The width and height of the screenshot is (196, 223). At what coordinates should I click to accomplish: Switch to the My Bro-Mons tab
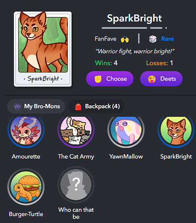coord(36,106)
